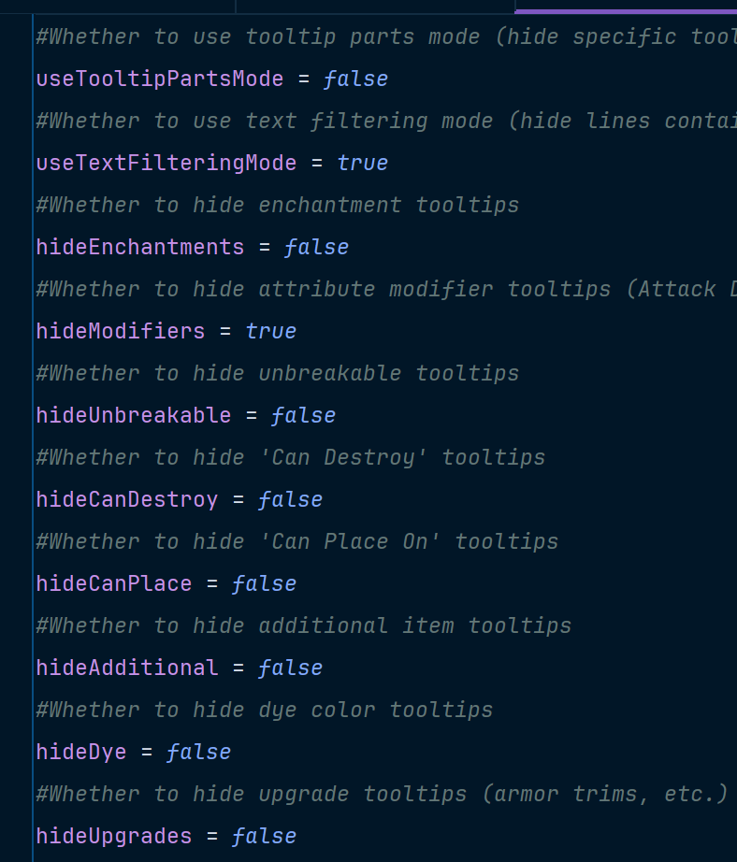Screen dimensions: 737x862
Task: Click the comment about unbreakable tooltips
Action: 277,373
